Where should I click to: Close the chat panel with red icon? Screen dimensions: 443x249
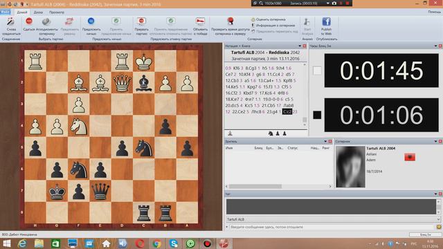[x=440, y=194]
